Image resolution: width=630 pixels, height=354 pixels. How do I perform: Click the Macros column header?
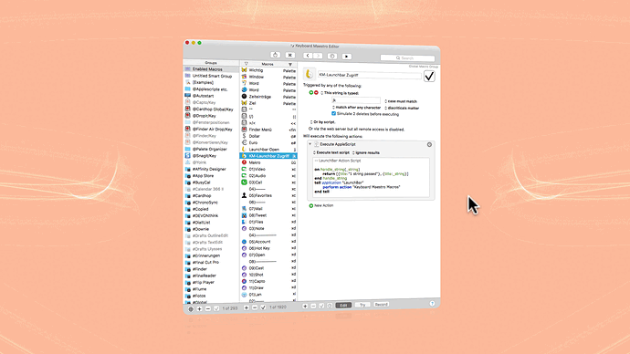(268, 64)
